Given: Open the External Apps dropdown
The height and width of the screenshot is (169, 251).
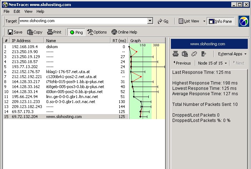Looking at the screenshot, I should click(x=232, y=54).
